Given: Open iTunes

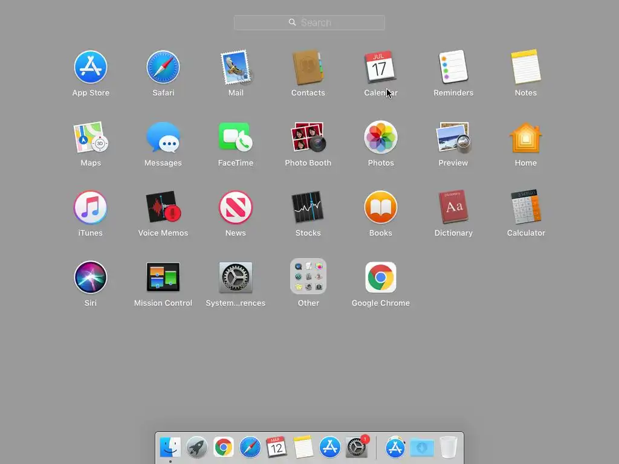Looking at the screenshot, I should [x=91, y=208].
